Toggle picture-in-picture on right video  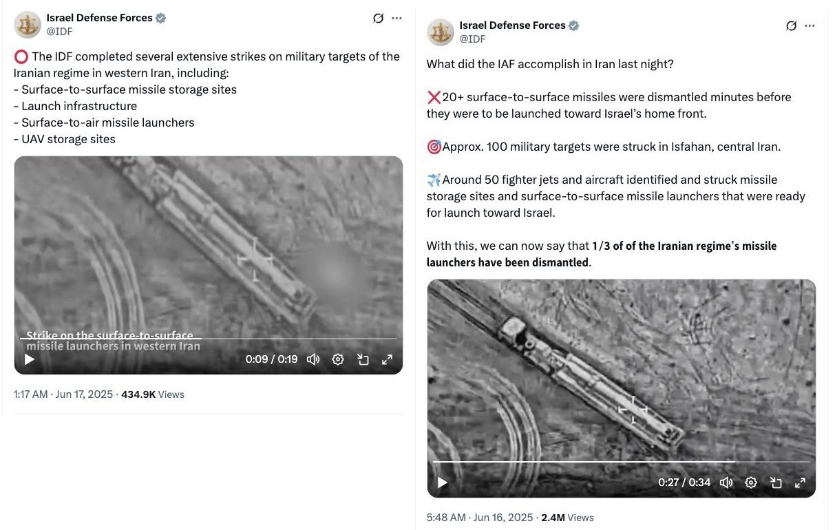[776, 483]
